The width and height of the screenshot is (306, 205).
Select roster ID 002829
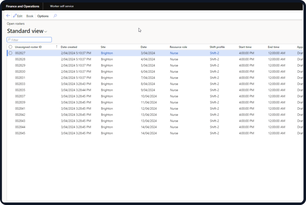click(x=20, y=65)
